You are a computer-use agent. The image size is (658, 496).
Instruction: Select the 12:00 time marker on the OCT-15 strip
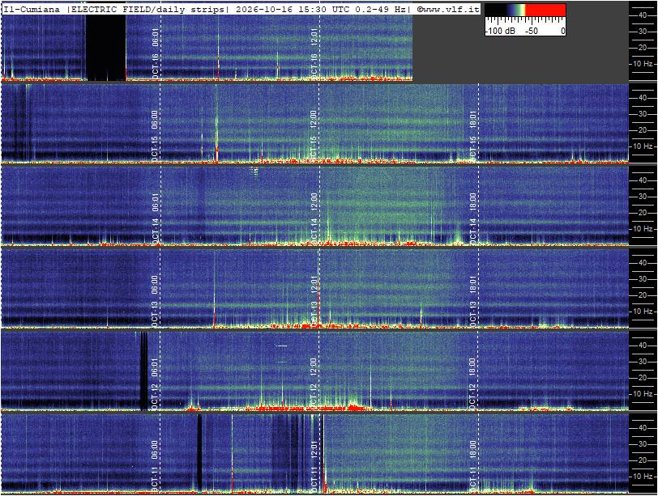(x=313, y=119)
